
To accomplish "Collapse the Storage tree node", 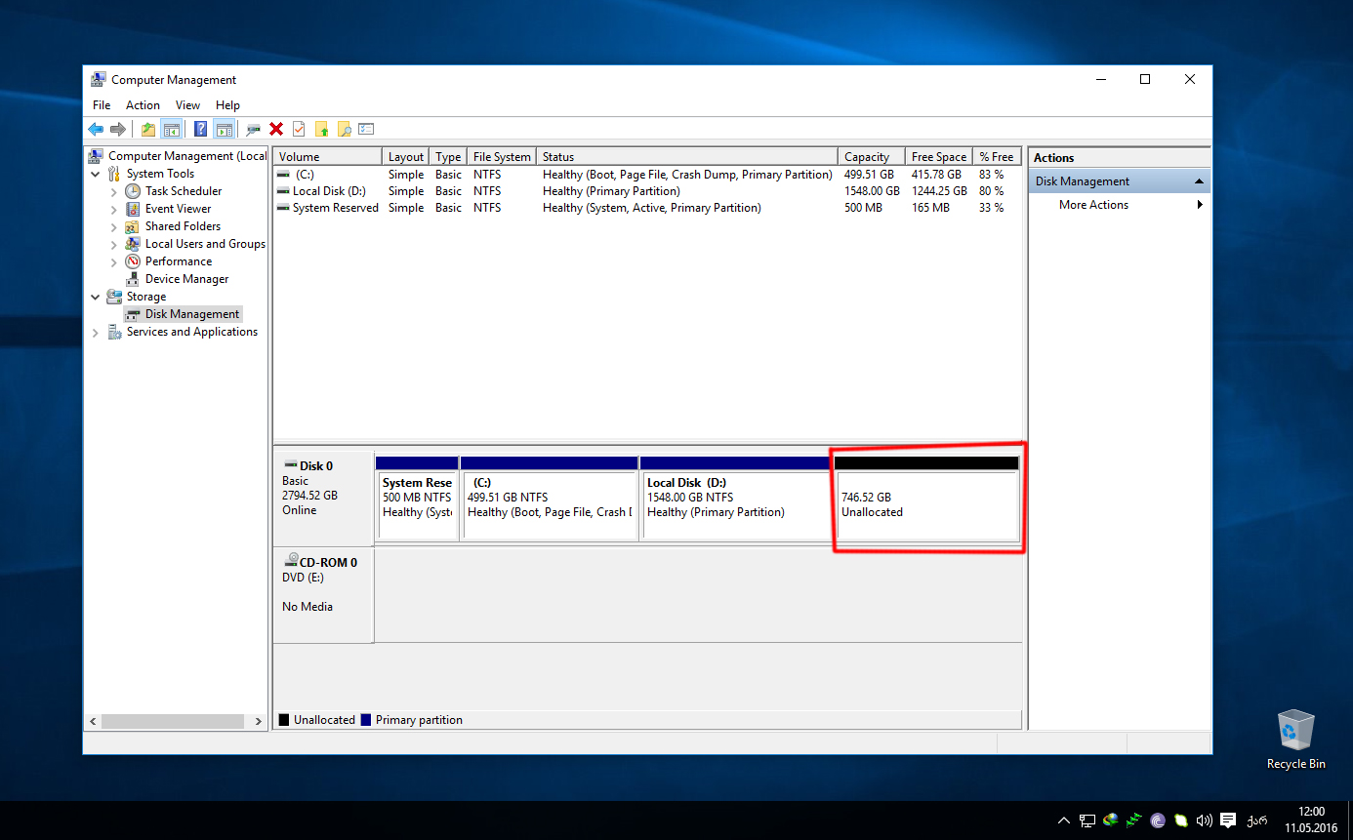I will [x=96, y=297].
